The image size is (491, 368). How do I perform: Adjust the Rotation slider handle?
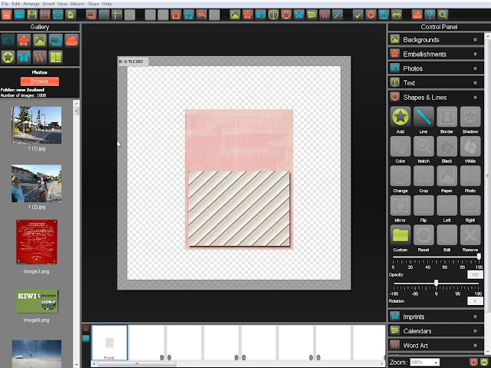tap(436, 283)
